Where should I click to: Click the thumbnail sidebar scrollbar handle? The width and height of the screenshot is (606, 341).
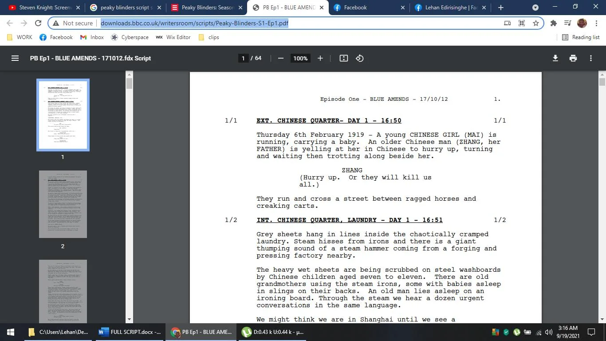click(130, 84)
